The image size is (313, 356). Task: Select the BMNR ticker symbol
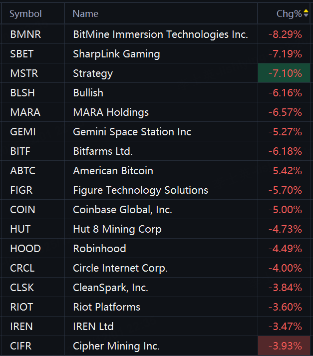tap(24, 34)
